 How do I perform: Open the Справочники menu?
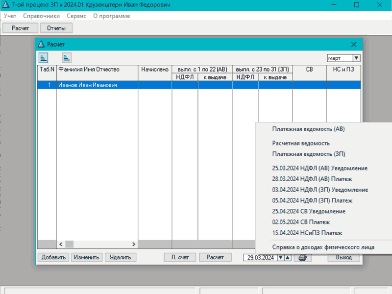click(41, 16)
